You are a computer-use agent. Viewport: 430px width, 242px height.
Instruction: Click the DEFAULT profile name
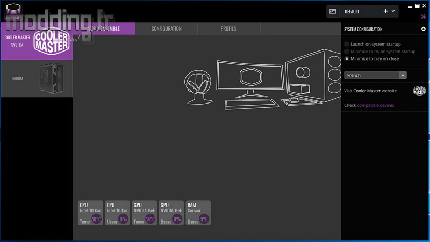pos(352,11)
